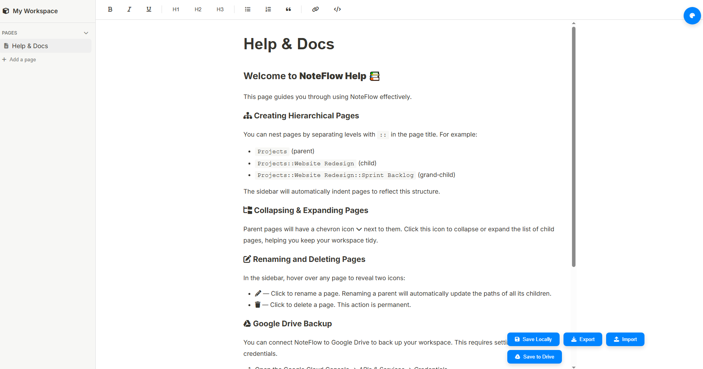Insert a numbered list
Image resolution: width=703 pixels, height=369 pixels.
(x=268, y=9)
